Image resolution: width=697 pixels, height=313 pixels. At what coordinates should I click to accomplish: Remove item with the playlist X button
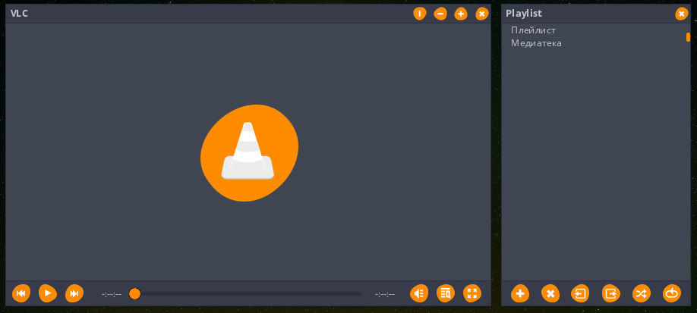550,293
